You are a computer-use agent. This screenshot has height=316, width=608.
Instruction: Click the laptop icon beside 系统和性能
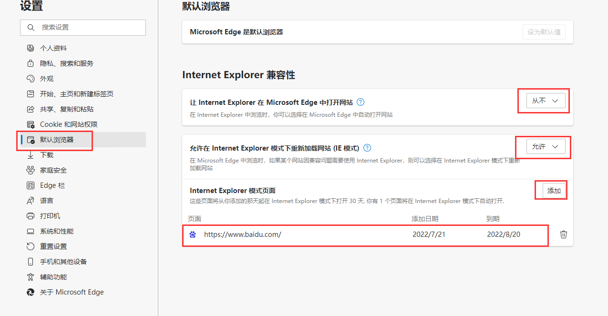[31, 231]
